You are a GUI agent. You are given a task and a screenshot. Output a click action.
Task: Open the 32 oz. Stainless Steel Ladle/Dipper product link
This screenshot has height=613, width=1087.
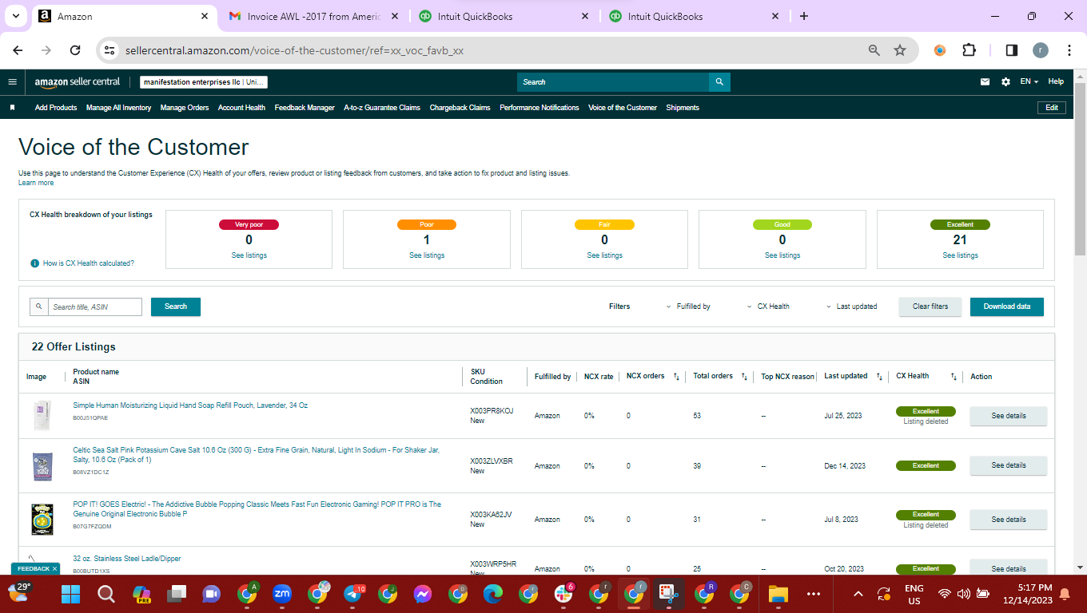tap(127, 559)
